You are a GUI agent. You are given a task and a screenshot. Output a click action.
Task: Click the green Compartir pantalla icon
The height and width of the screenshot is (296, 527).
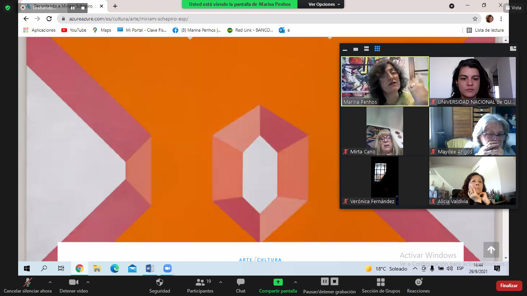(278, 282)
